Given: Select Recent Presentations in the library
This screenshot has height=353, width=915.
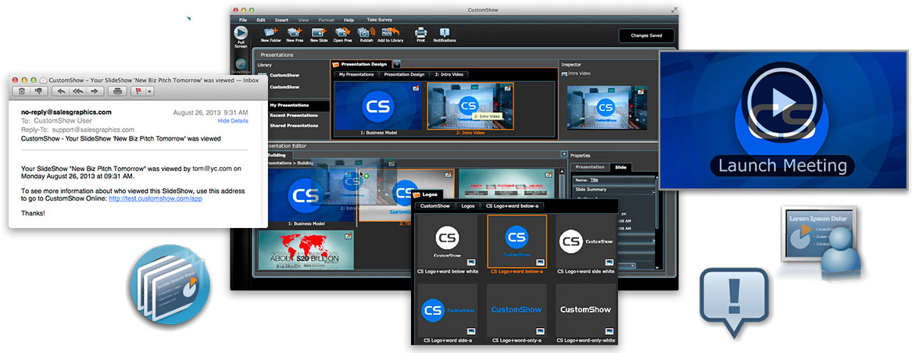Looking at the screenshot, I should pyautogui.click(x=294, y=115).
